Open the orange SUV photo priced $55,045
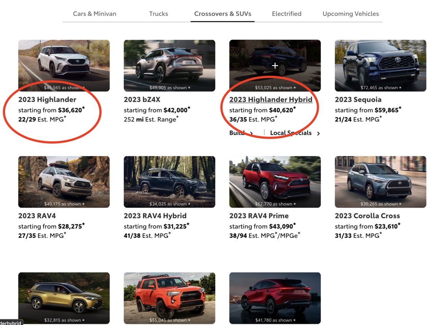Viewport: 438px width, 325px height. 170,298
